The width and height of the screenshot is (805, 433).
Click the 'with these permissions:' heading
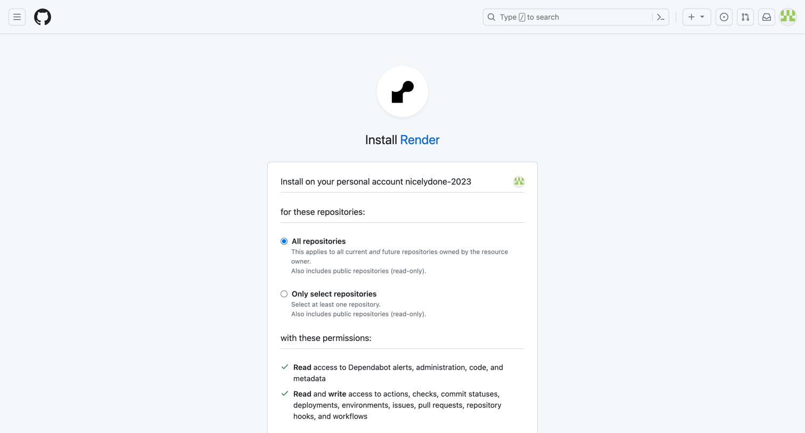[x=326, y=338]
